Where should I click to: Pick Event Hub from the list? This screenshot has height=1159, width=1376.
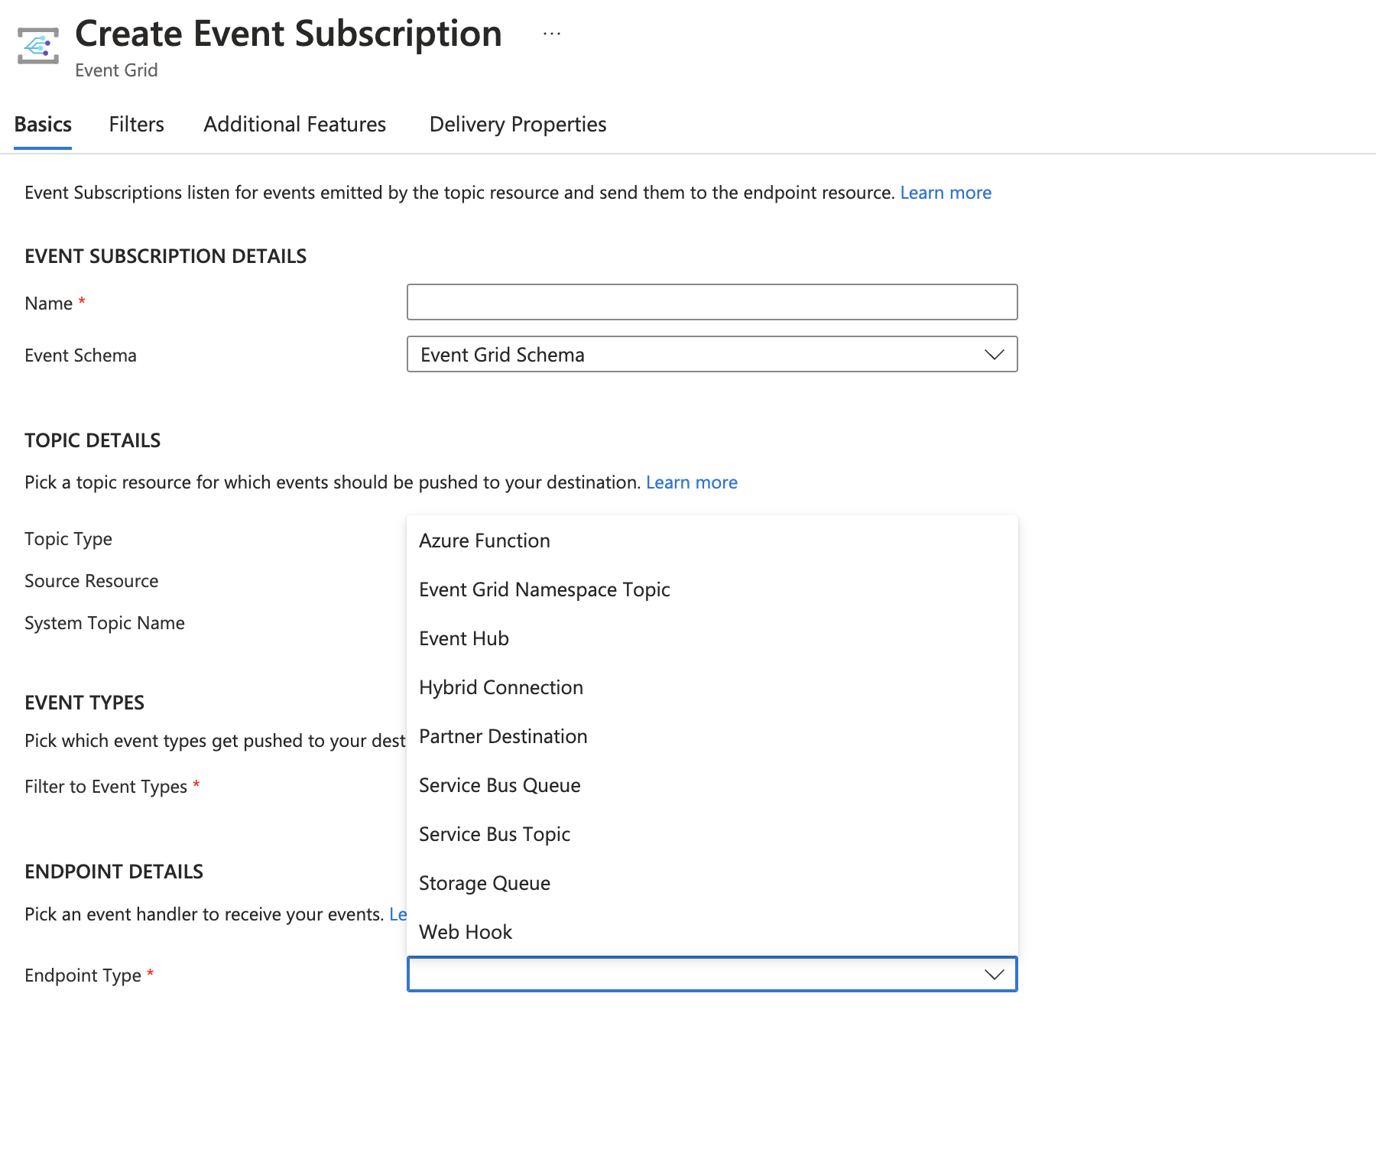pos(464,638)
